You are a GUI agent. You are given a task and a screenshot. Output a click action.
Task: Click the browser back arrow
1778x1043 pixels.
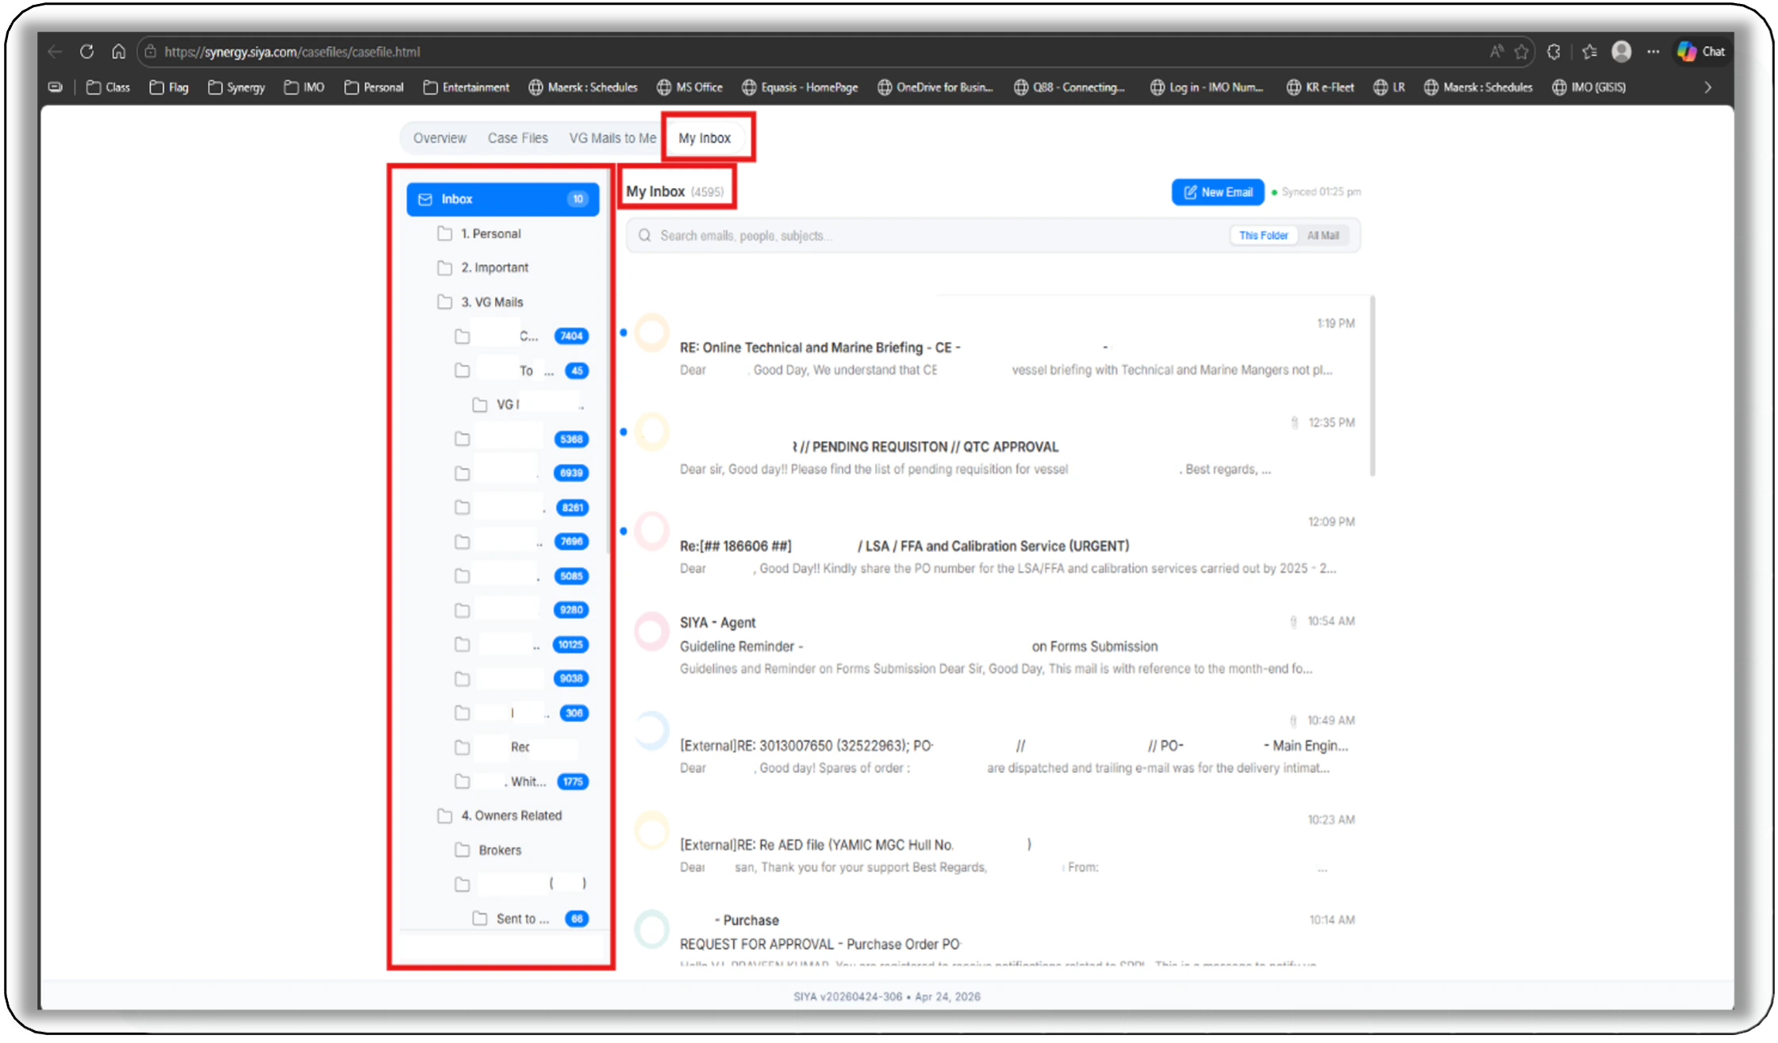pos(55,52)
